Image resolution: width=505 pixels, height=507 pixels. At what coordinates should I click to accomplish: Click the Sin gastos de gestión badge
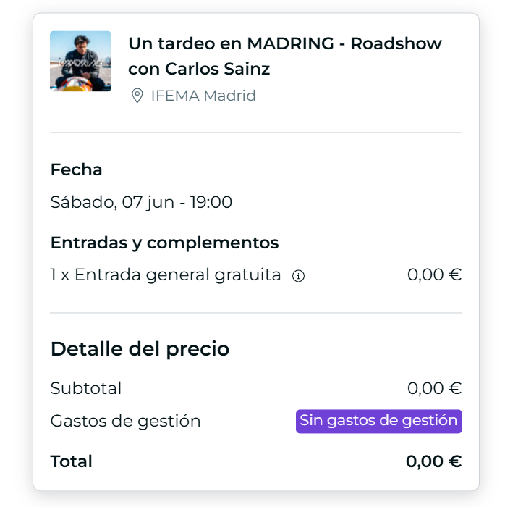[x=379, y=422]
